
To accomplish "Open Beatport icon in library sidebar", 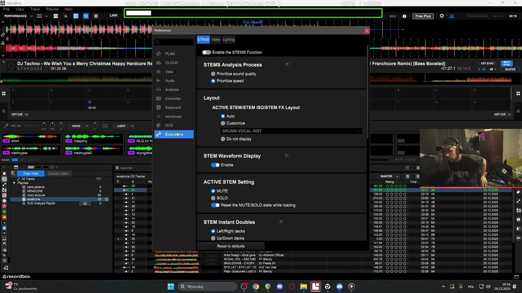I will [x=4, y=223].
